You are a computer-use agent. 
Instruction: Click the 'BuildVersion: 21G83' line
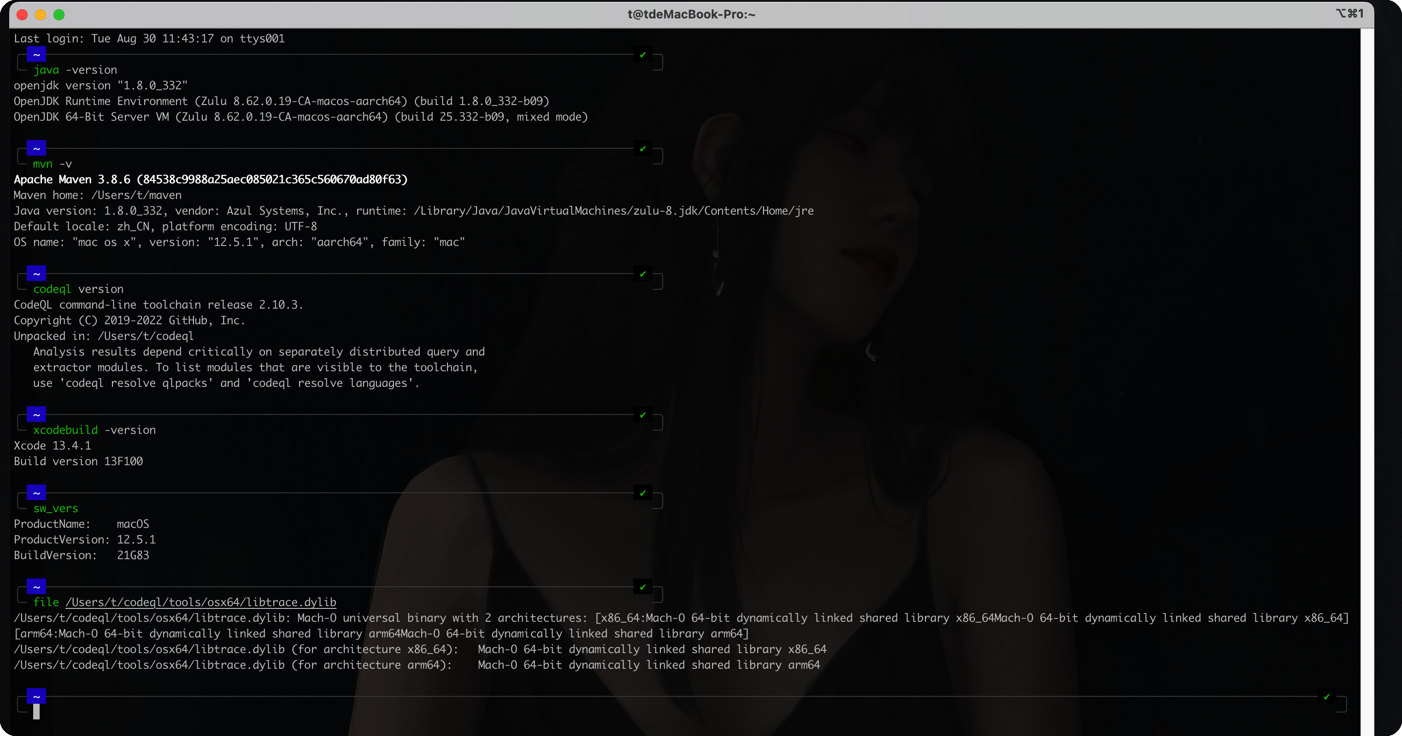[x=82, y=555]
